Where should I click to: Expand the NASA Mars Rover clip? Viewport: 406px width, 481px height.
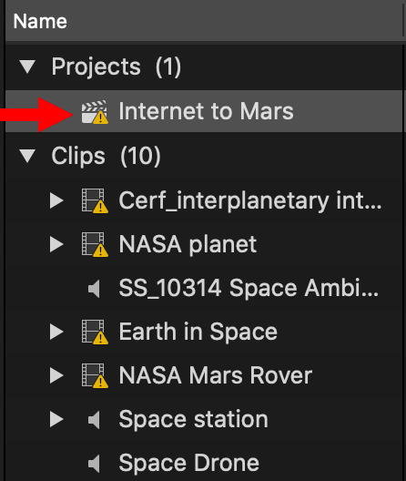pos(56,375)
